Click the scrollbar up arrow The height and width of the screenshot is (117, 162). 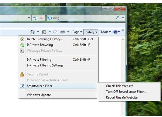[123, 40]
